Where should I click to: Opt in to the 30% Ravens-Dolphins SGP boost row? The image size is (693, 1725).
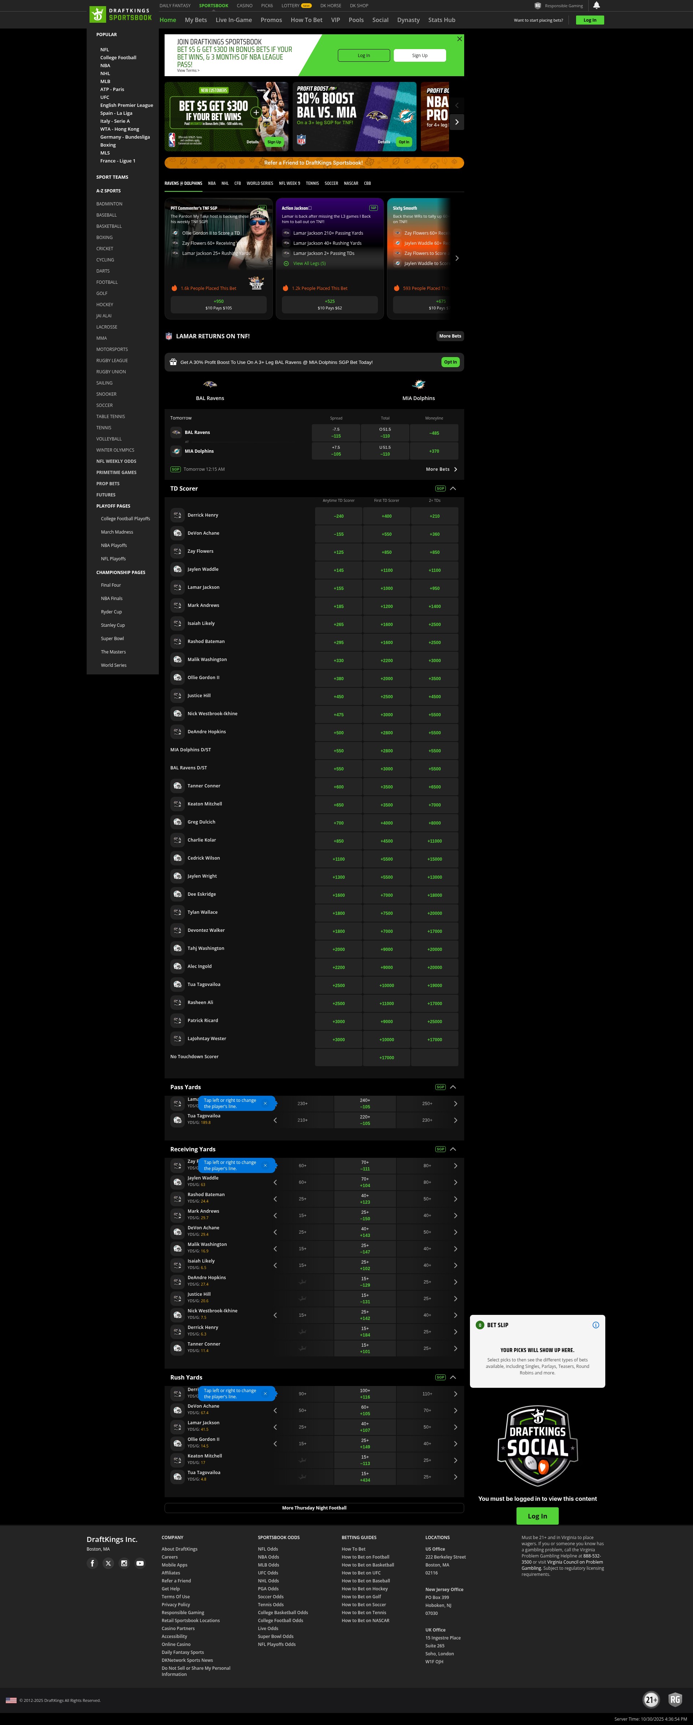pyautogui.click(x=450, y=362)
